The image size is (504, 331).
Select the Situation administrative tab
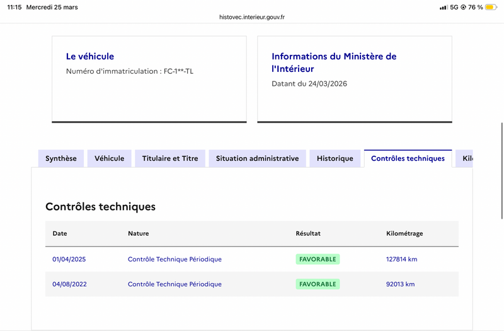257,158
